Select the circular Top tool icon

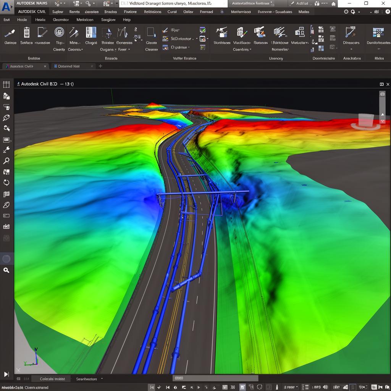pyautogui.click(x=59, y=32)
